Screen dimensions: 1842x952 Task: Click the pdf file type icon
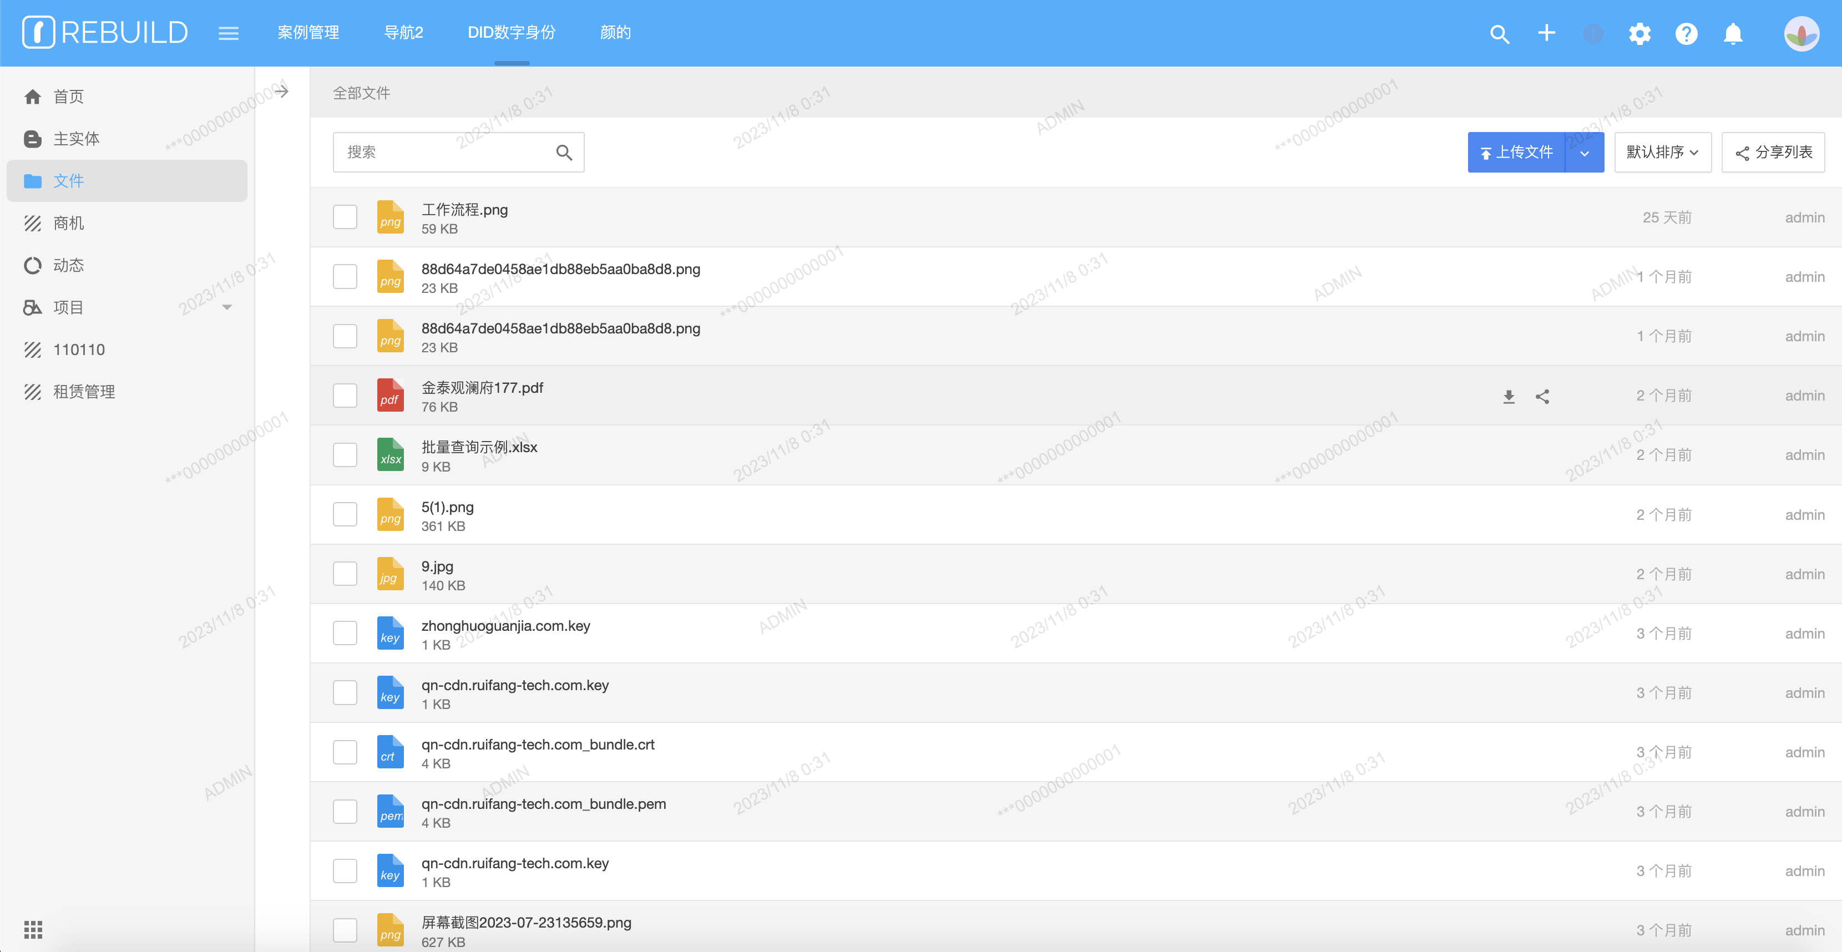[391, 396]
